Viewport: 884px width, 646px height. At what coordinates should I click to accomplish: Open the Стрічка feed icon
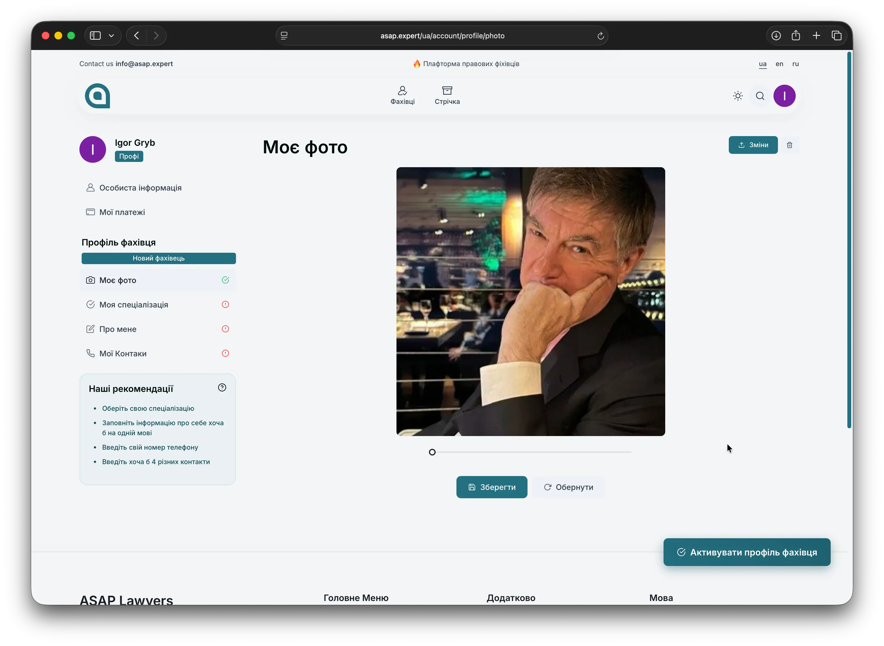(x=447, y=90)
